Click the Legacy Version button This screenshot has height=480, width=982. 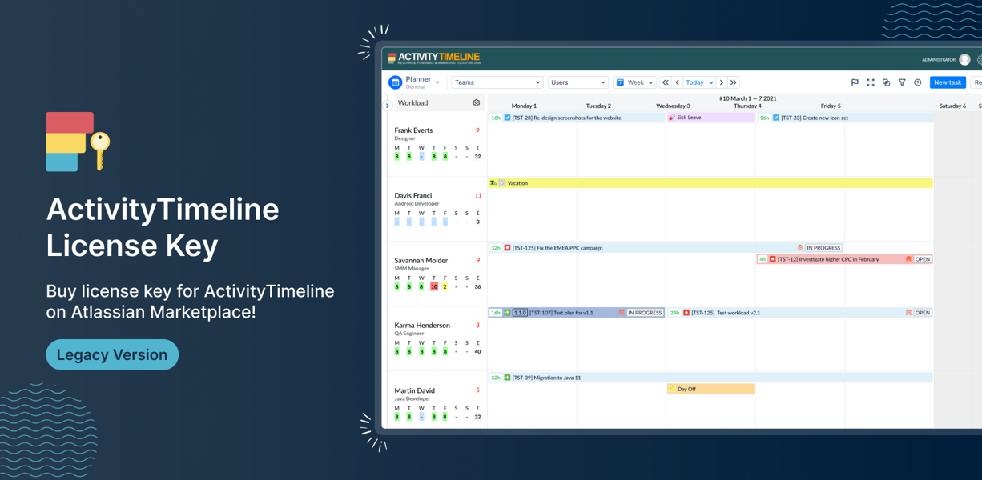click(112, 354)
